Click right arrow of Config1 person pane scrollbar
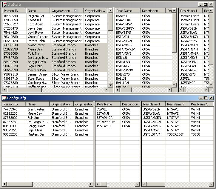The width and height of the screenshot is (216, 189). pyautogui.click(x=91, y=184)
